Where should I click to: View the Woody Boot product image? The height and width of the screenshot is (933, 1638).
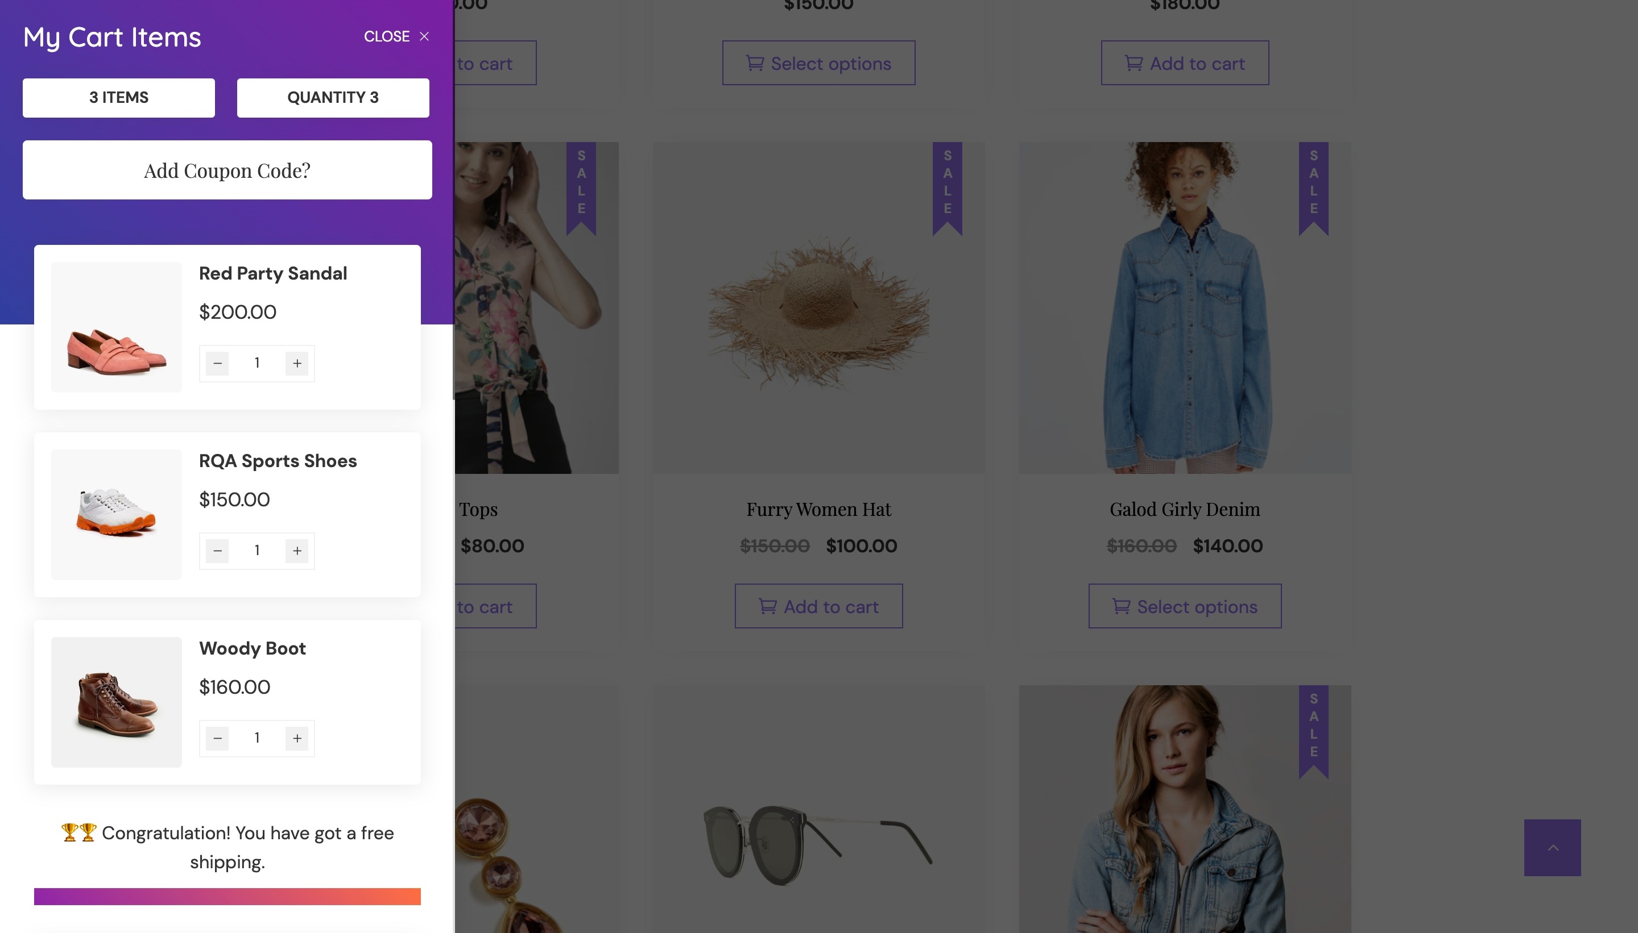click(x=116, y=702)
